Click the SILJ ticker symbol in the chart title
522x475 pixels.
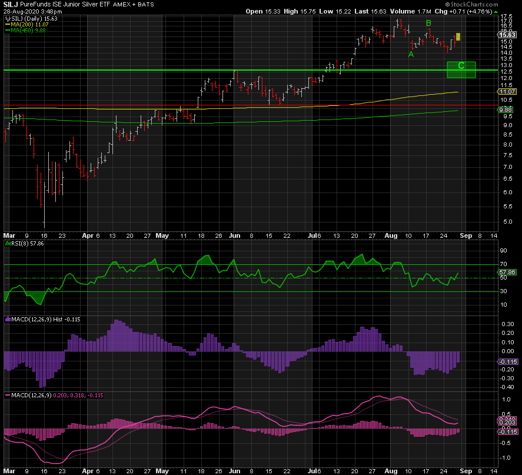coord(11,5)
